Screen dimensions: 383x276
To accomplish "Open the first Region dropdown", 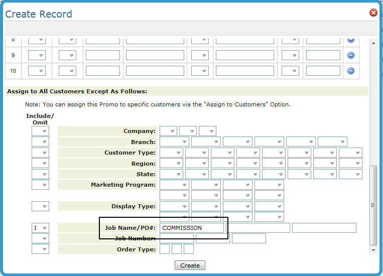I will pos(171,164).
